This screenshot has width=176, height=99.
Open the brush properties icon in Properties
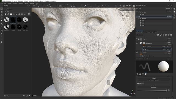[x=137, y=74]
